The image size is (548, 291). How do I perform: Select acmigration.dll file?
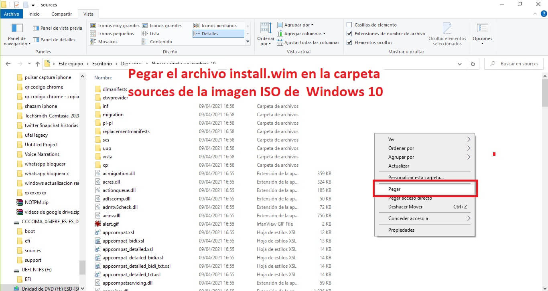116,174
